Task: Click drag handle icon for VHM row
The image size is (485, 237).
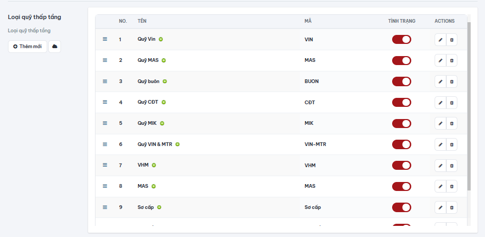Action: (105, 165)
